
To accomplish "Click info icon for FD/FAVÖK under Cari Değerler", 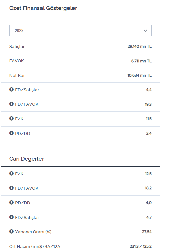I will click(11, 188).
